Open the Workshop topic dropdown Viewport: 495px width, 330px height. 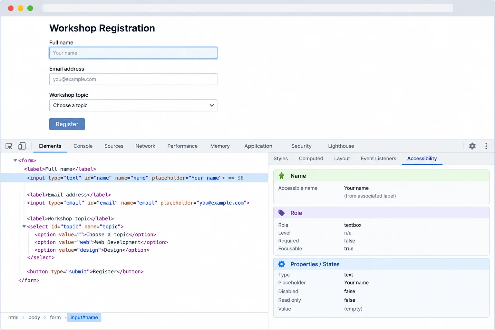[x=133, y=105]
